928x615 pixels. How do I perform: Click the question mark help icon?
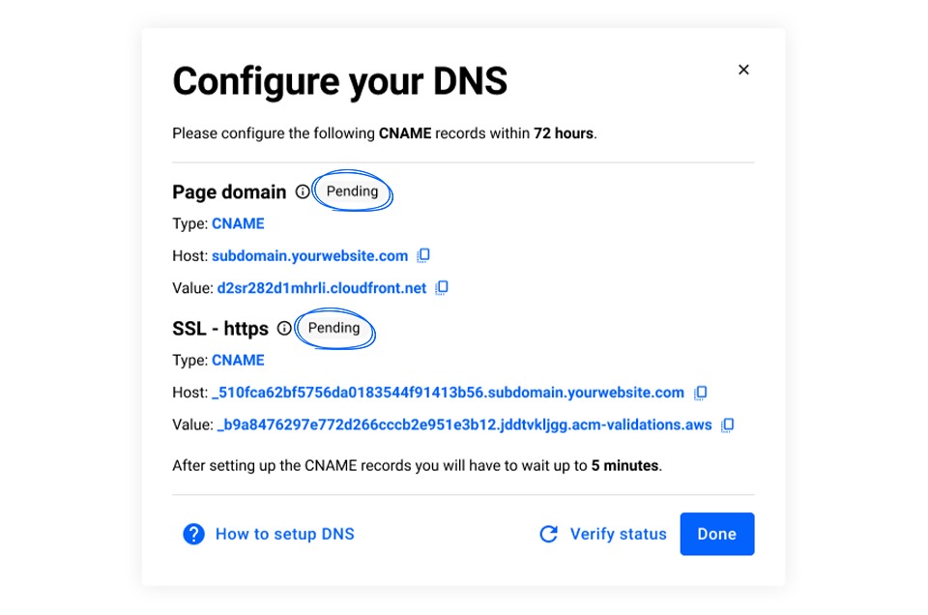(x=192, y=534)
